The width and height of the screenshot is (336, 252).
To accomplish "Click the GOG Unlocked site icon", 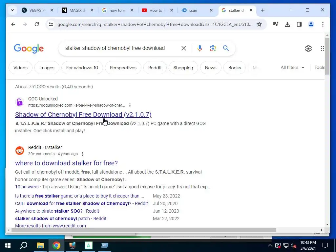I will click(19, 102).
